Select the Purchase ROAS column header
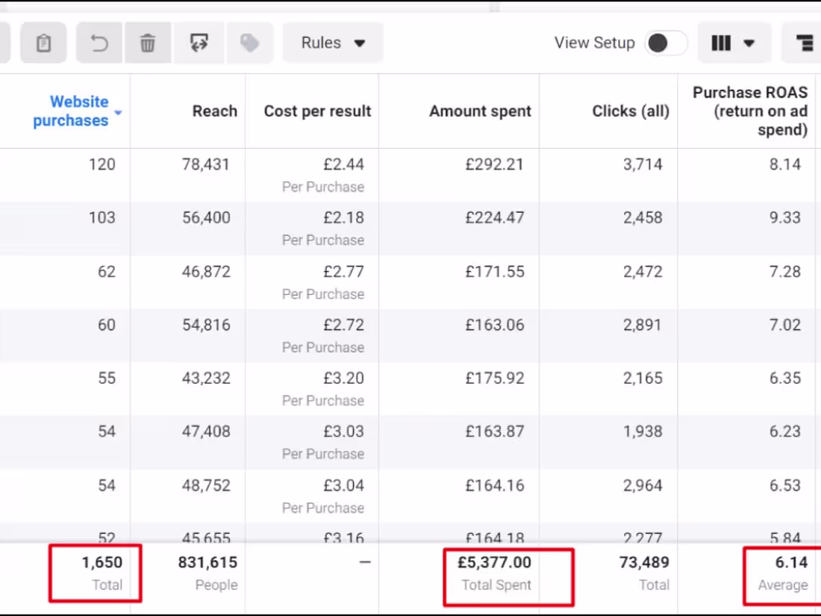This screenshot has width=821, height=616. 749,111
